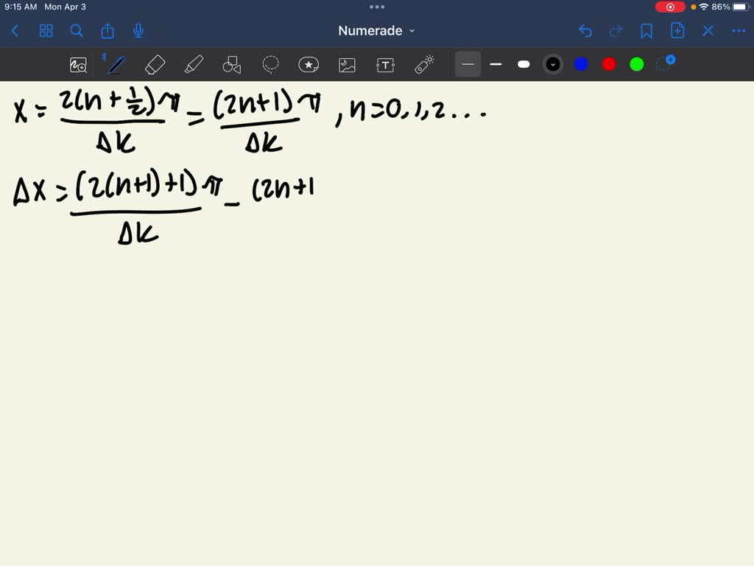Undo the last stroke
This screenshot has height=566, width=754.
585,30
